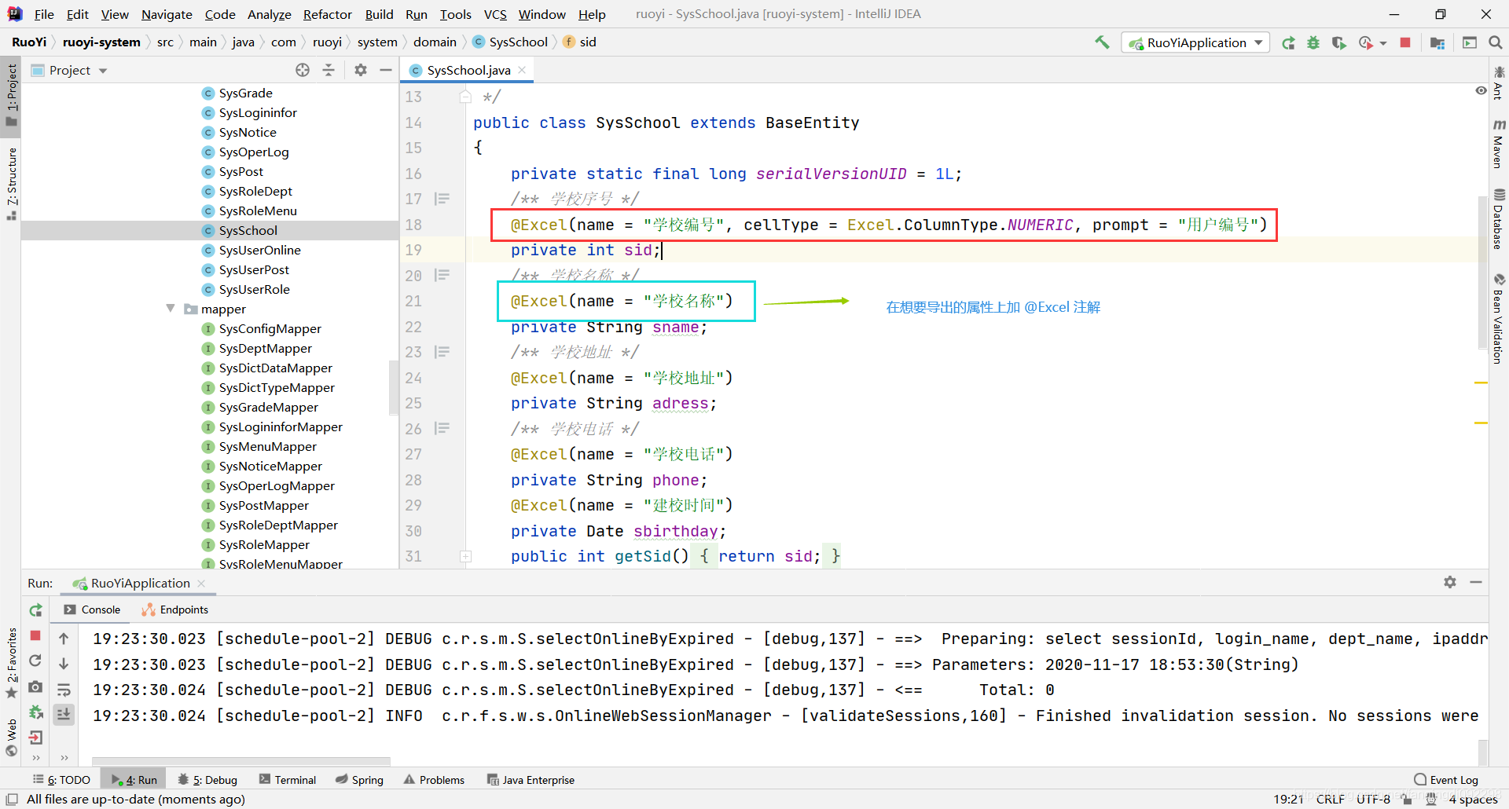The image size is (1509, 809).
Task: Click Run window settings gear icon
Action: [x=1450, y=582]
